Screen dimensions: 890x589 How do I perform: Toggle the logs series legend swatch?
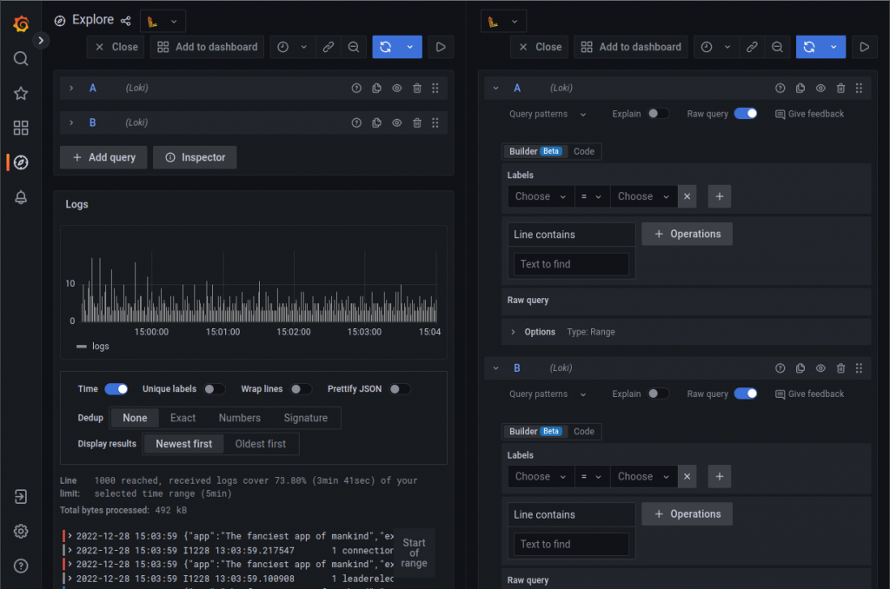click(82, 346)
